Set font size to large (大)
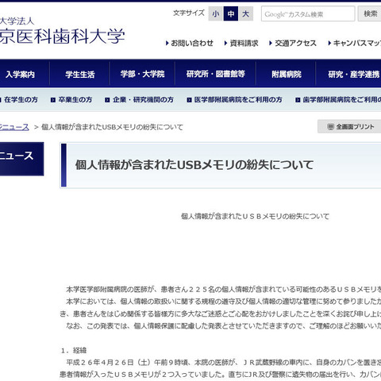The height and width of the screenshot is (381, 381). point(246,13)
